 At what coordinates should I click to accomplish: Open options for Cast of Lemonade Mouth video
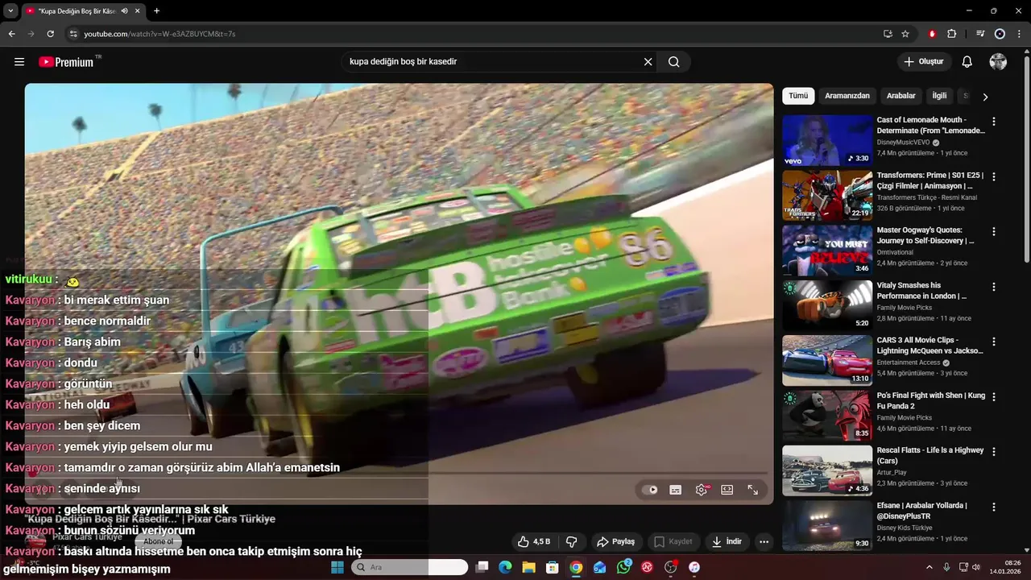click(x=993, y=121)
